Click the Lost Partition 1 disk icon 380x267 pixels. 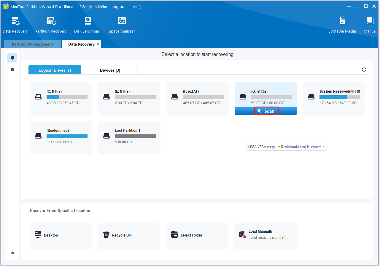tap(106, 136)
